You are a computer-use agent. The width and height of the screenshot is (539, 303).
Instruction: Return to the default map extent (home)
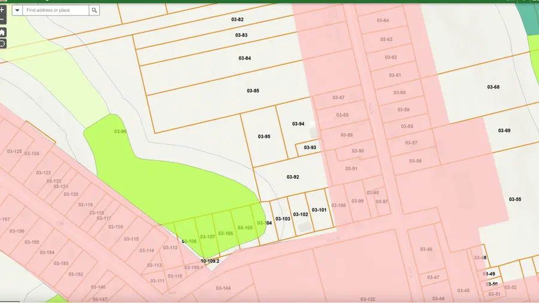pyautogui.click(x=2, y=32)
